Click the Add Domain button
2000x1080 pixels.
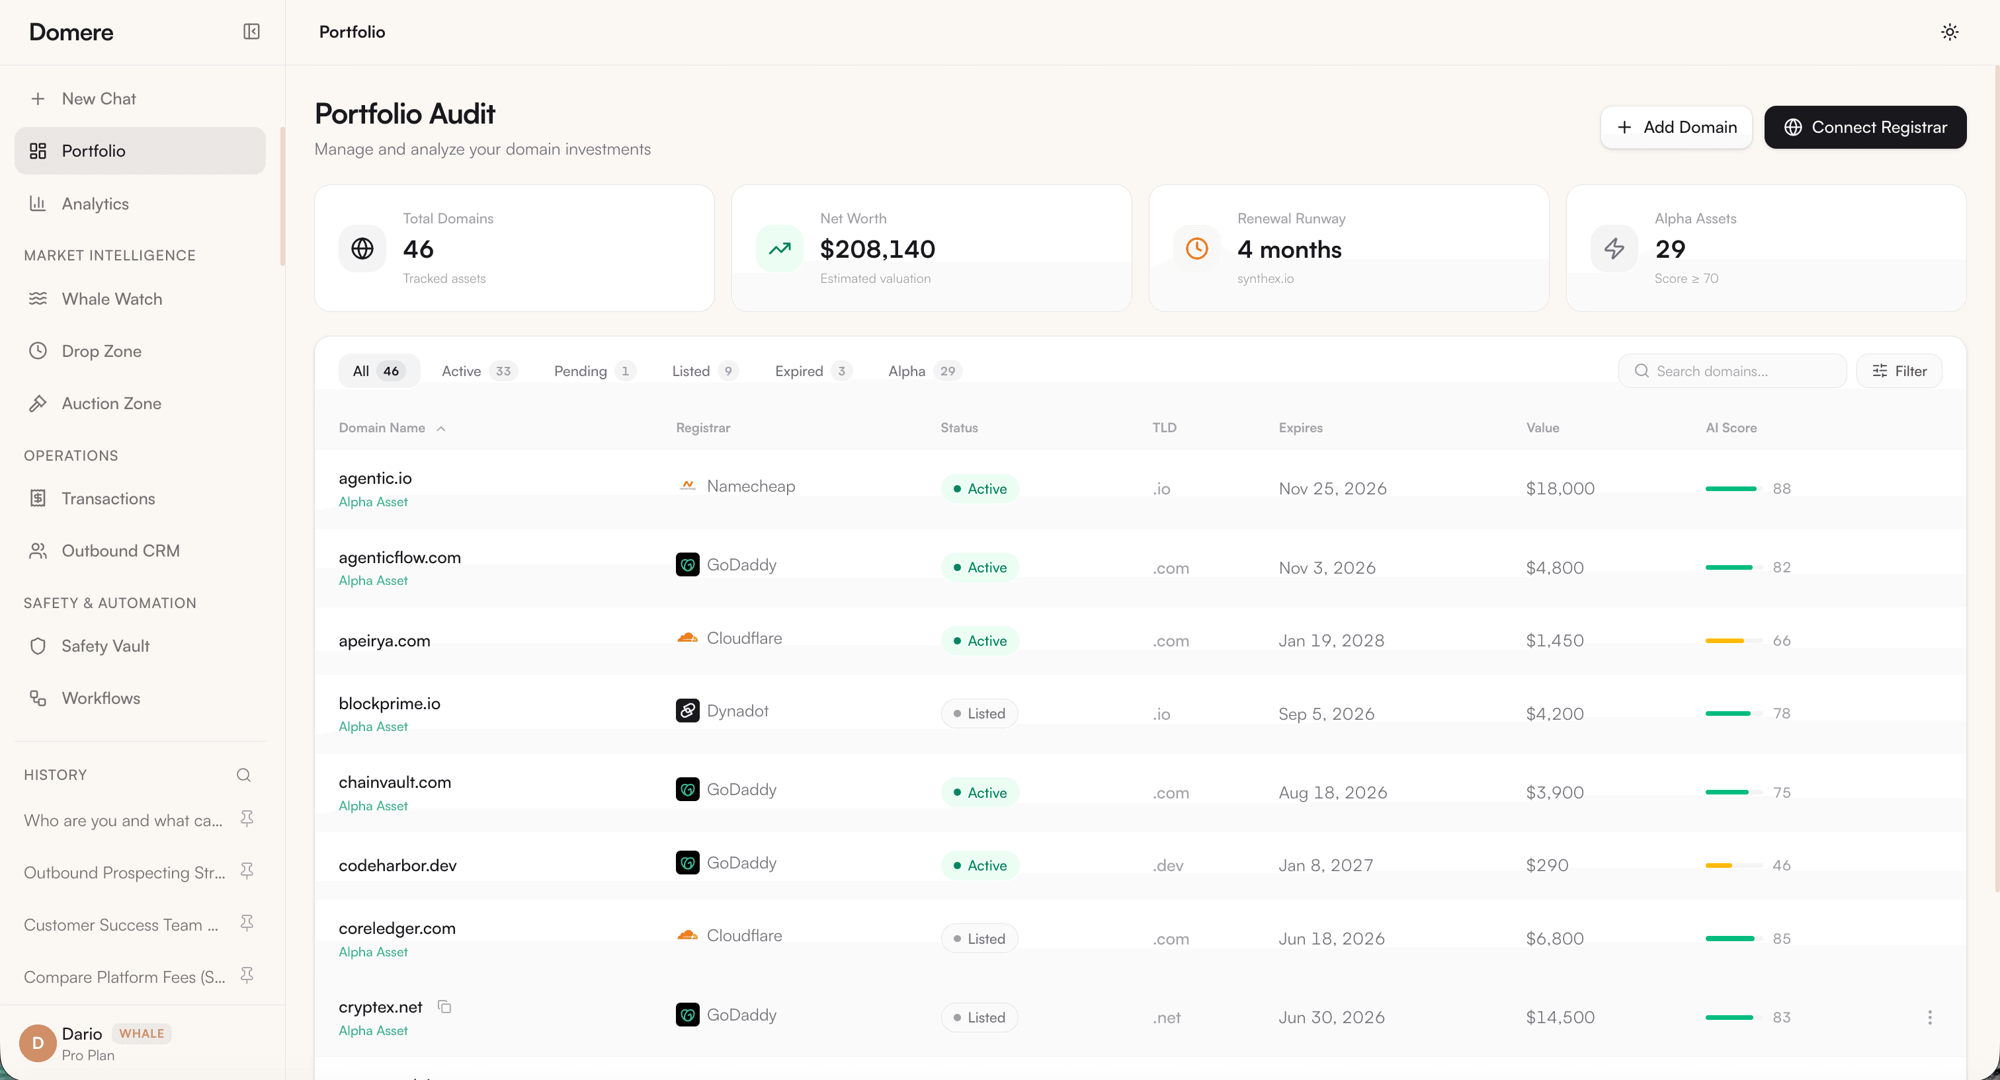1675,126
